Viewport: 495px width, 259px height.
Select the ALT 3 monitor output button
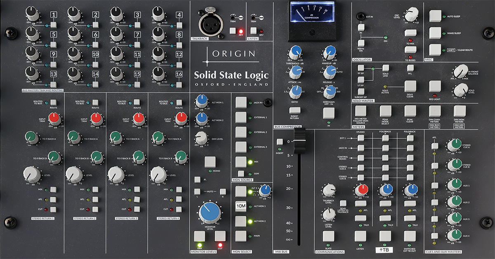tap(240, 191)
